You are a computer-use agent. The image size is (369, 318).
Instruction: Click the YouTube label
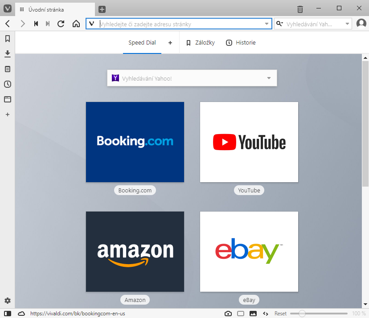tap(249, 190)
